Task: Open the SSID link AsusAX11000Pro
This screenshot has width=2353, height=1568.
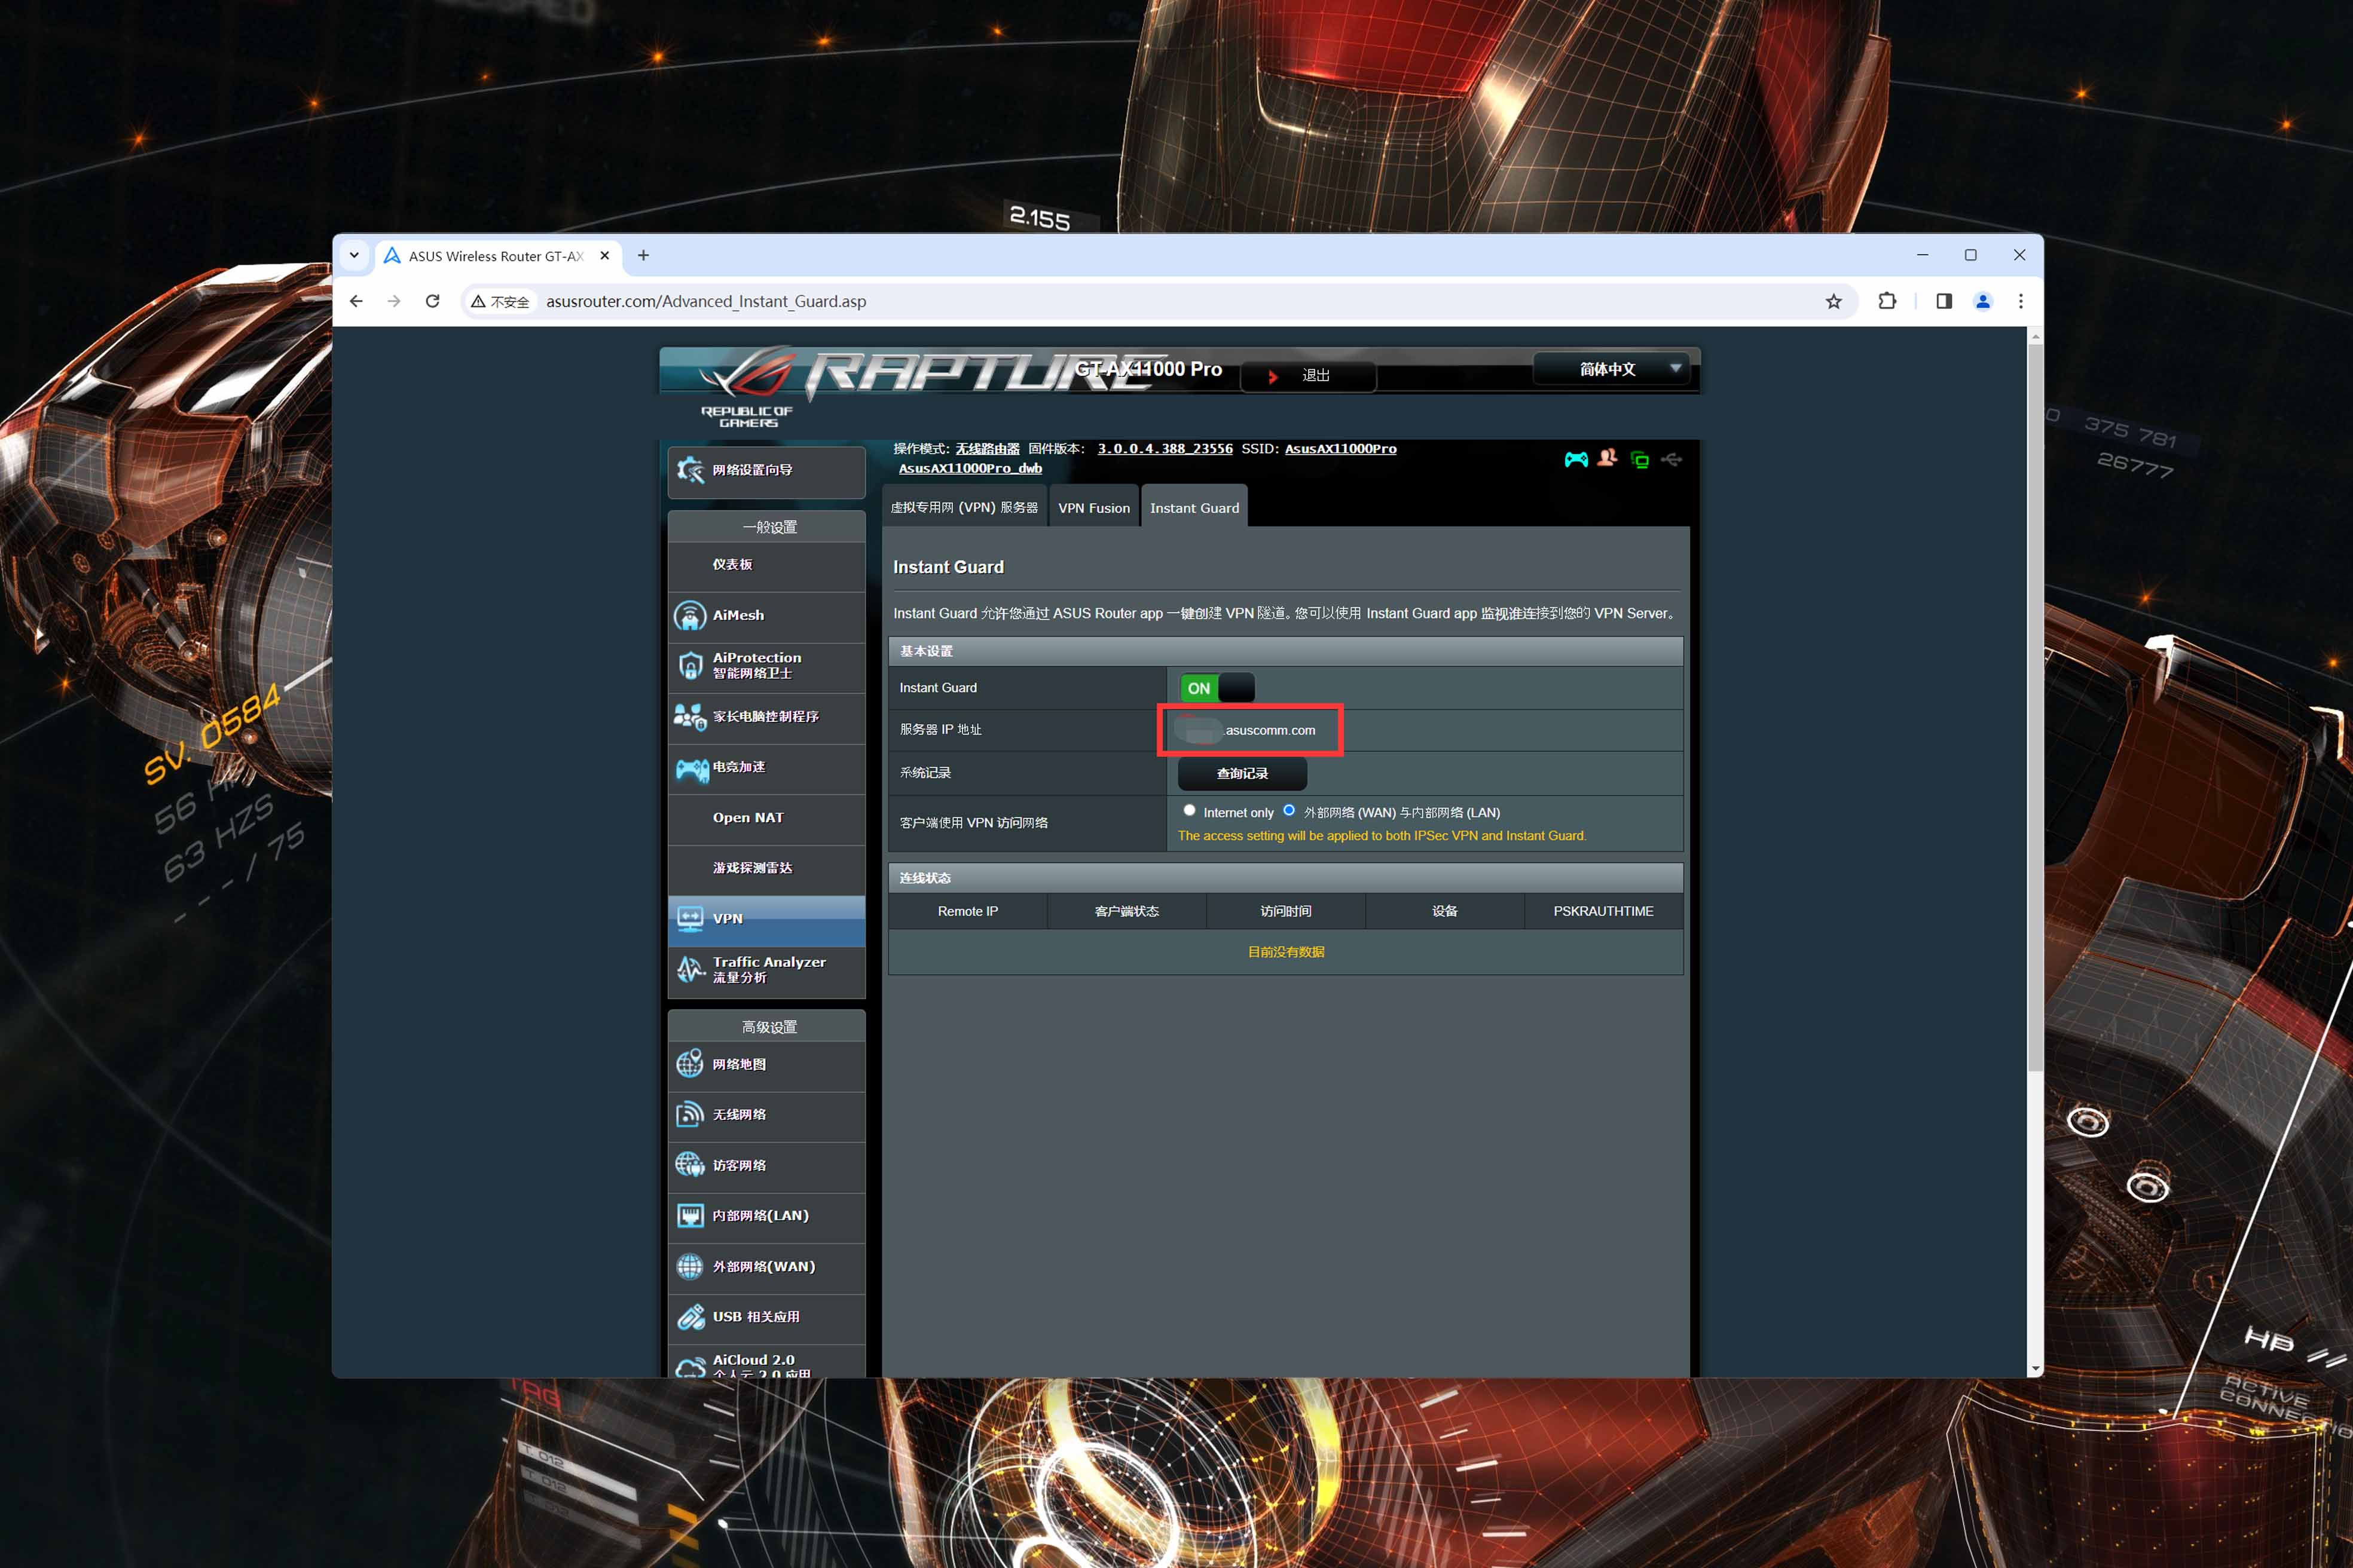Action: (1340, 449)
